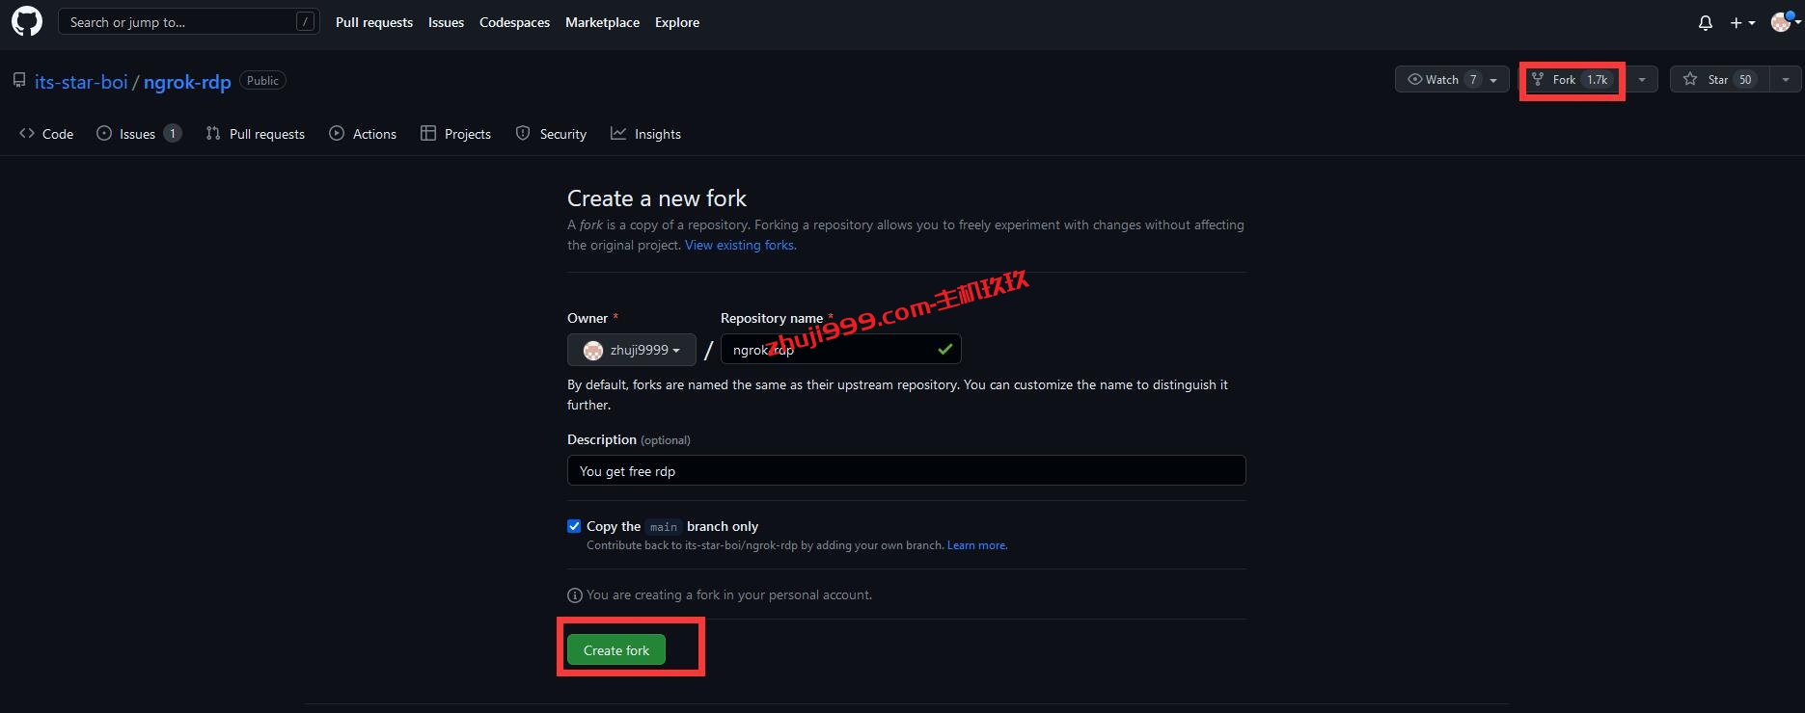Switch to the Projects tab
The width and height of the screenshot is (1805, 713).
click(x=456, y=134)
